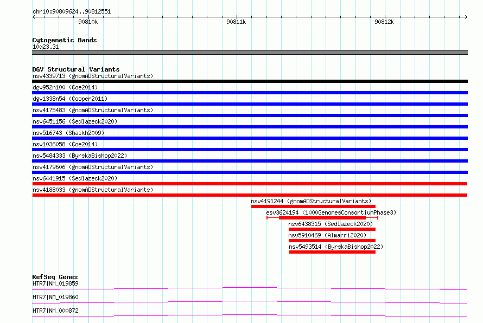Open variant nsv1036058 (Coe2014) label

65,144
